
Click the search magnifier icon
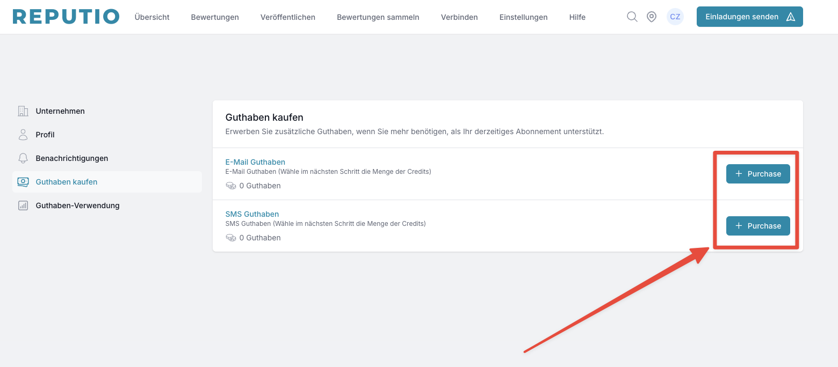coord(632,17)
